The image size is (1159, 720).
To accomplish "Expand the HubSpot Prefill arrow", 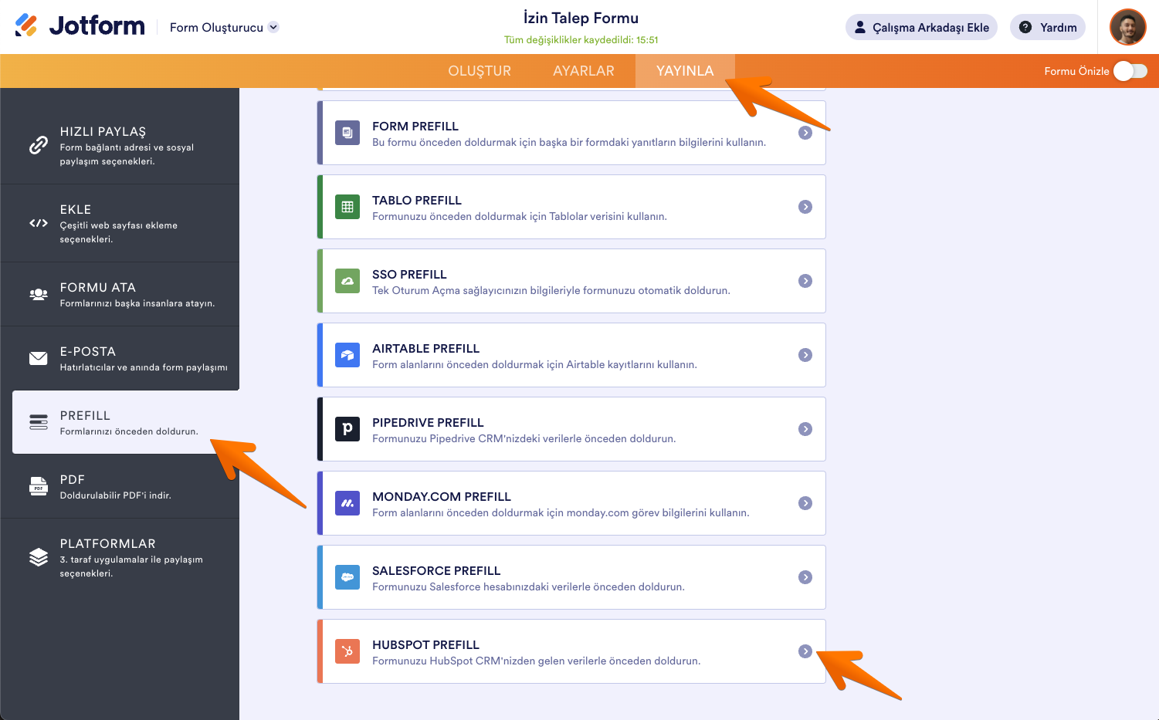I will pos(805,651).
